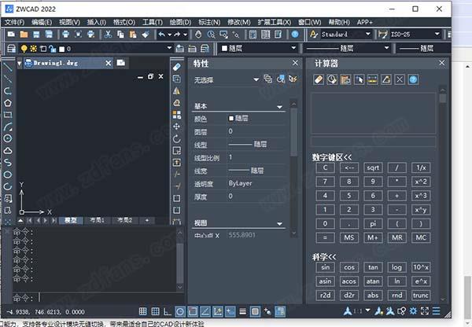The image size is (472, 327).
Task: Toggle layer freeze sun icon
Action: point(33,49)
